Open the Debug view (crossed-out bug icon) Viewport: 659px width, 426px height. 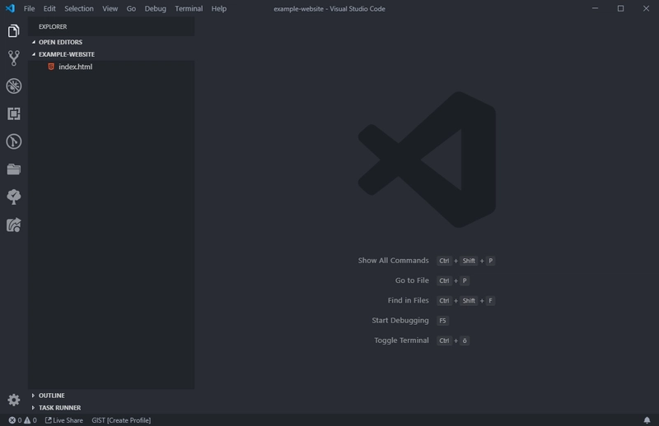tap(13, 86)
